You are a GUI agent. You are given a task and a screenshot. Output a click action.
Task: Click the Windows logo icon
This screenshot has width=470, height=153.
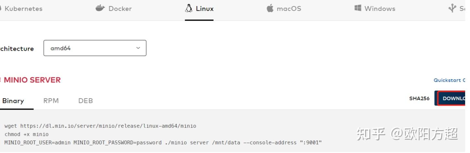[x=358, y=8]
